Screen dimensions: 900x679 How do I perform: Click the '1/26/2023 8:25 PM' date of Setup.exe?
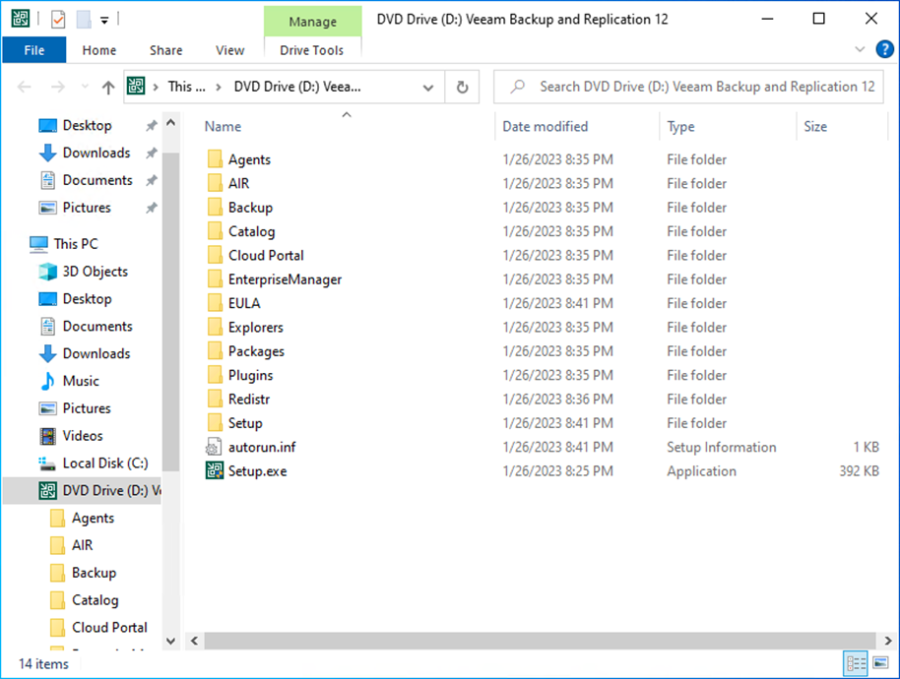point(558,471)
